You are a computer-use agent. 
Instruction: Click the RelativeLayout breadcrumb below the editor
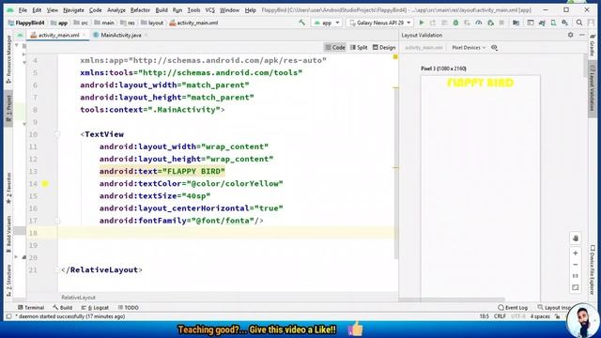[78, 298]
